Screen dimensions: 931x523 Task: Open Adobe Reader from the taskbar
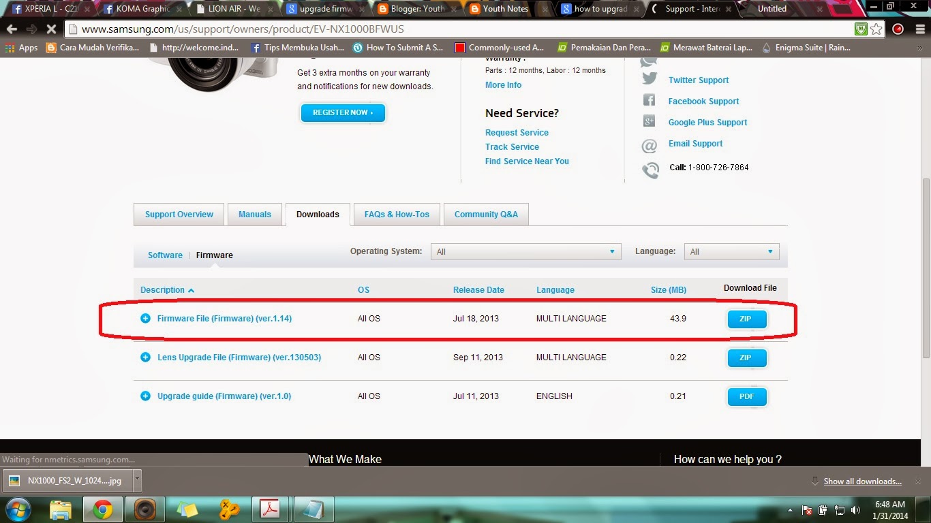point(270,509)
